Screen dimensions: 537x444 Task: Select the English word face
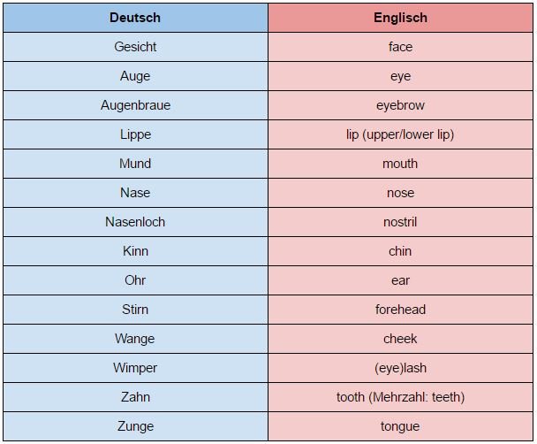[400, 47]
